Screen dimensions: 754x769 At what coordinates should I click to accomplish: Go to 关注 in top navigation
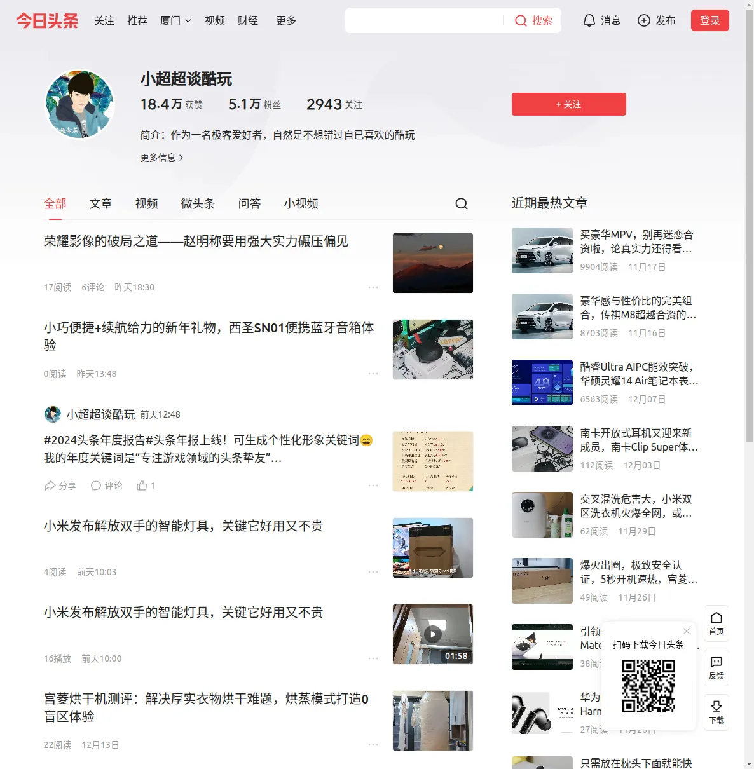[x=104, y=20]
